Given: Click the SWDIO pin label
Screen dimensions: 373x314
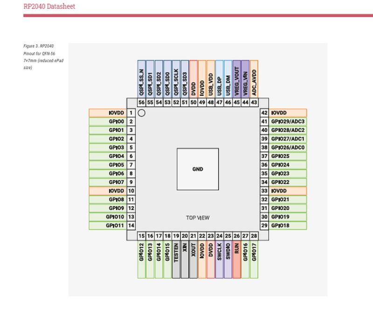Looking at the screenshot, I should pyautogui.click(x=228, y=259).
